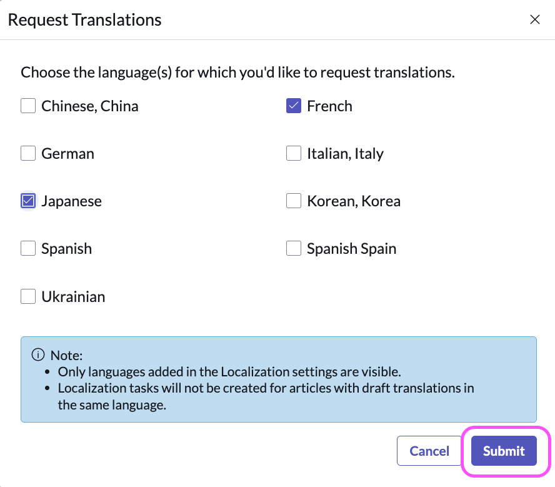The width and height of the screenshot is (555, 487).
Task: Click the highlighted Submit area
Action: tap(503, 451)
